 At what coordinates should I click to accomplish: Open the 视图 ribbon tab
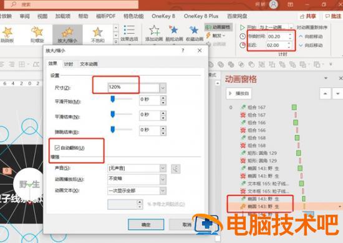pyautogui.click(x=42, y=16)
